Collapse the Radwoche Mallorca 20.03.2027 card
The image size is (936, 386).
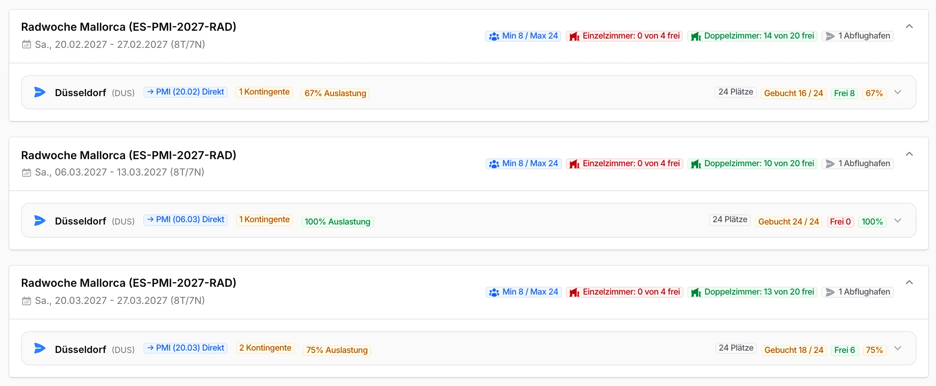[909, 282]
